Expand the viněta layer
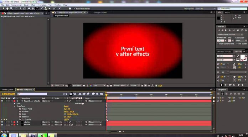248x137 pixels. pyautogui.click(x=12, y=122)
